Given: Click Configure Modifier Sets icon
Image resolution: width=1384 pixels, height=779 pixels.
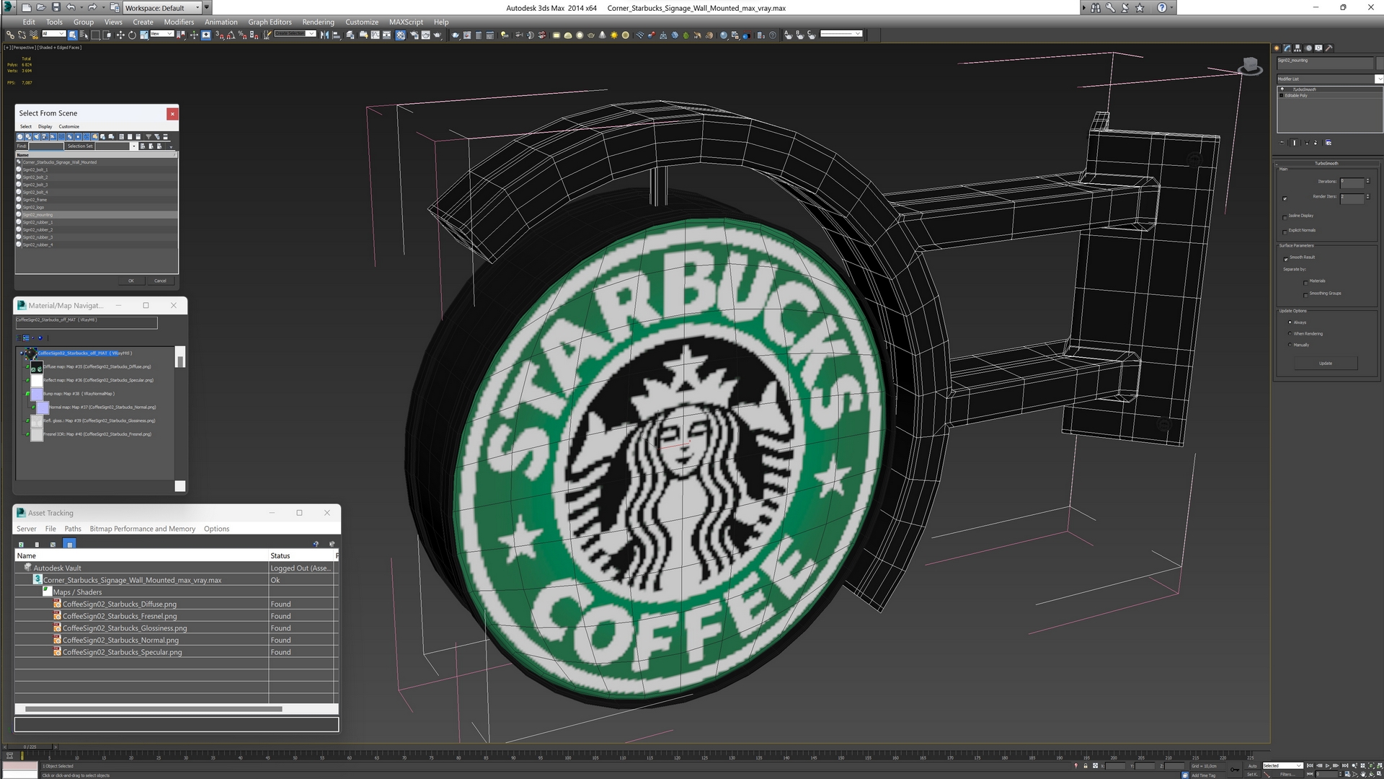Looking at the screenshot, I should click(x=1328, y=143).
